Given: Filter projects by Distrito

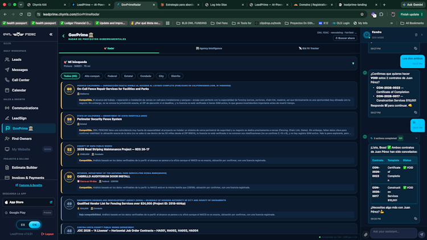Looking at the screenshot, I should (176, 76).
